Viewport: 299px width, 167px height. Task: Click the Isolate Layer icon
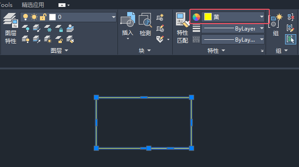point(37,28)
